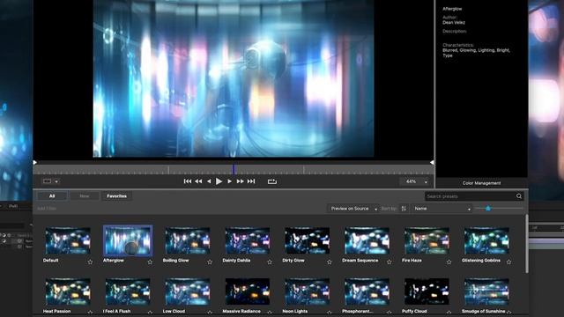Favorite the Boiling Glow preset star
The image size is (564, 317).
pos(210,262)
